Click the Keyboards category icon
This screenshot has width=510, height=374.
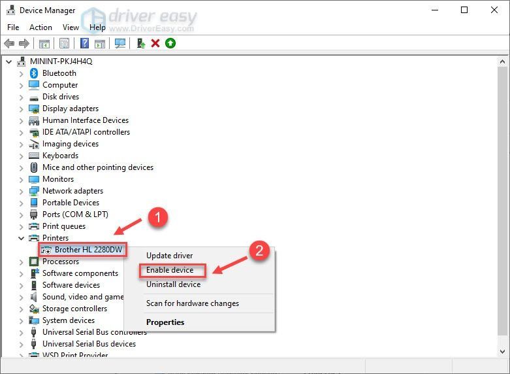click(34, 156)
